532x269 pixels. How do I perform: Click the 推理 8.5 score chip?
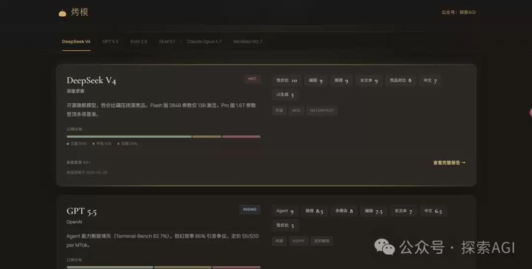[x=314, y=211]
